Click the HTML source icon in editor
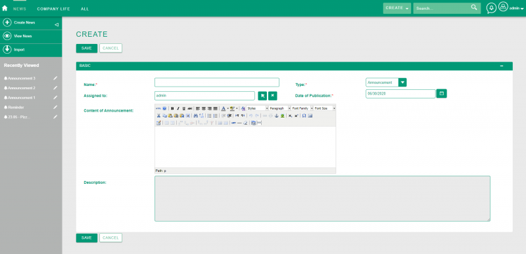This screenshot has width=526, height=254. [158, 108]
